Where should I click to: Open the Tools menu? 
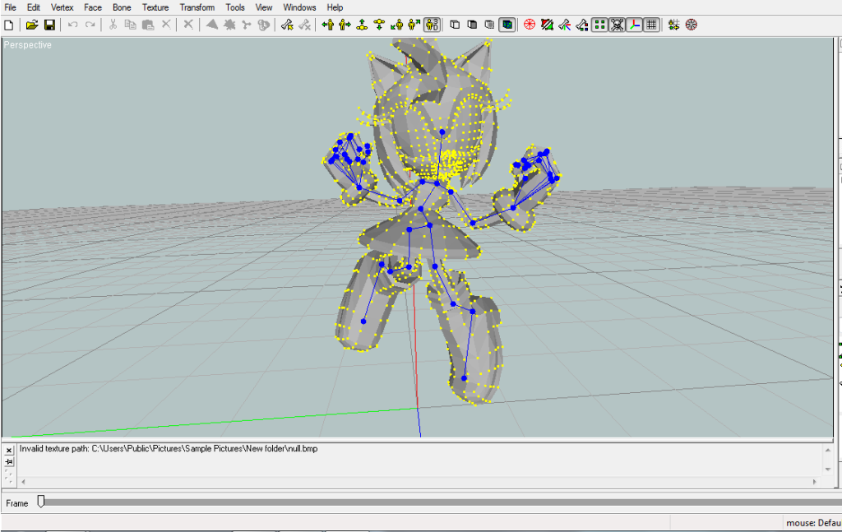pyautogui.click(x=235, y=7)
